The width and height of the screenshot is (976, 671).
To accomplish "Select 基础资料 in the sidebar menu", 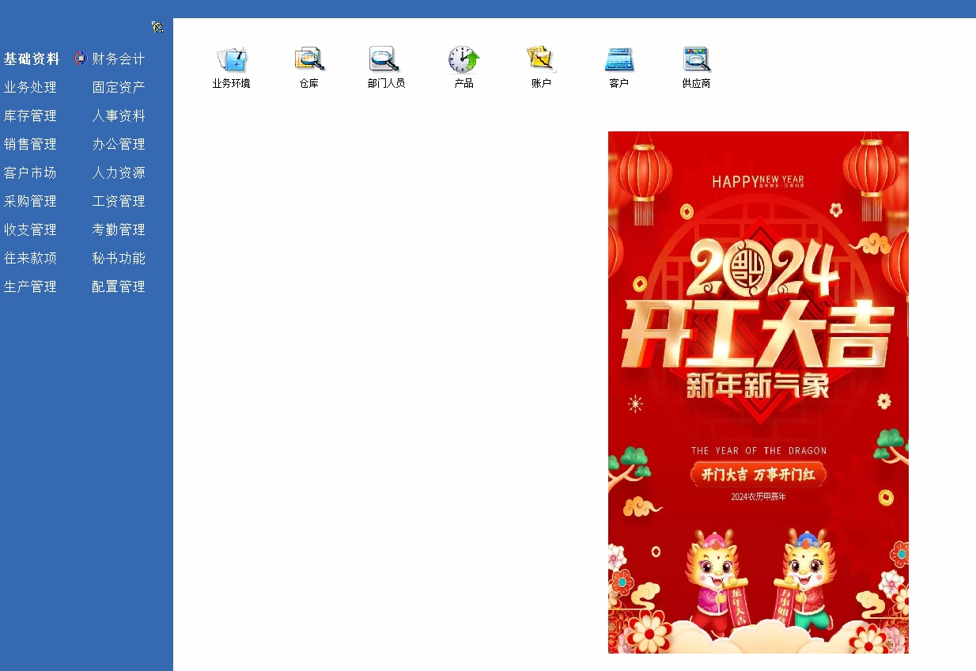I will (32, 59).
